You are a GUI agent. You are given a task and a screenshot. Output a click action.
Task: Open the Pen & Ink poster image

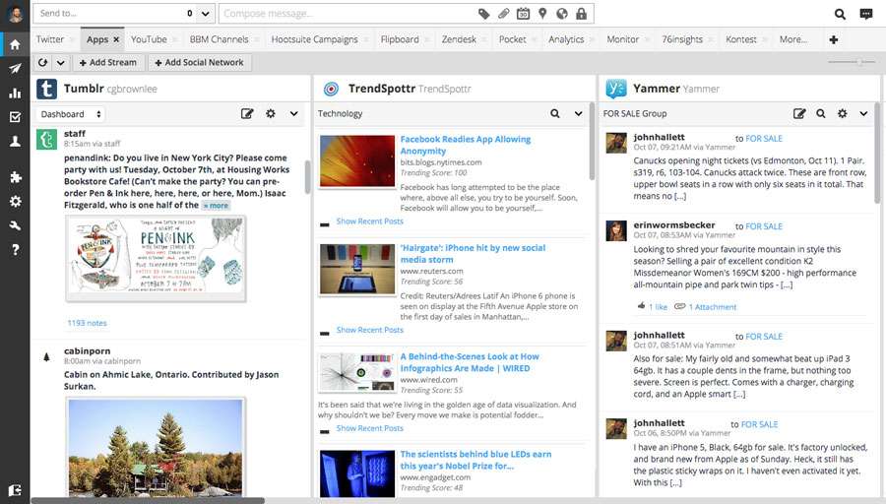click(x=156, y=258)
